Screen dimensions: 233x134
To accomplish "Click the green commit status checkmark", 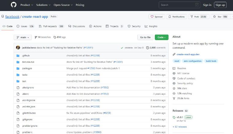I will pos(122,48).
